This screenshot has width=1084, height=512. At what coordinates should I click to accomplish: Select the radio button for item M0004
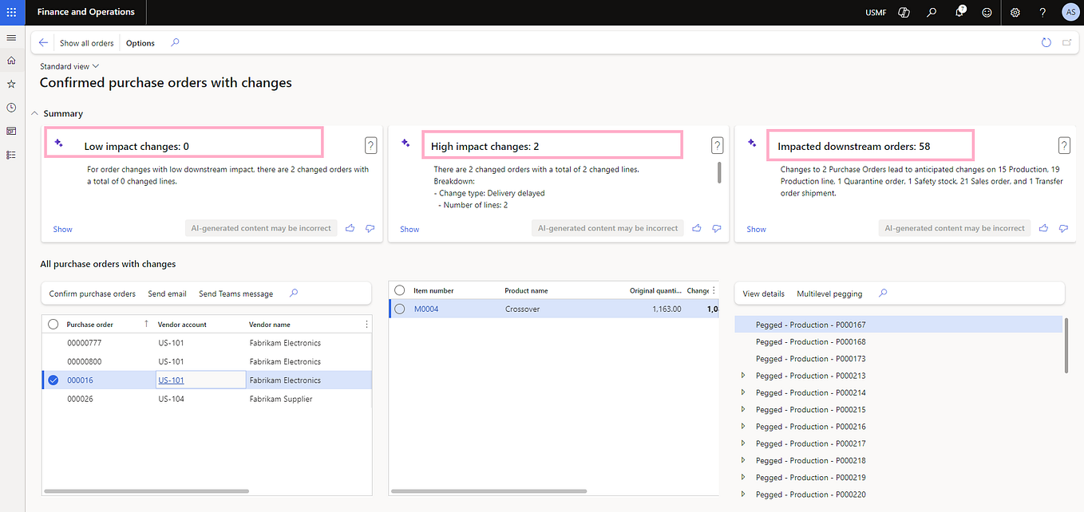(x=399, y=309)
